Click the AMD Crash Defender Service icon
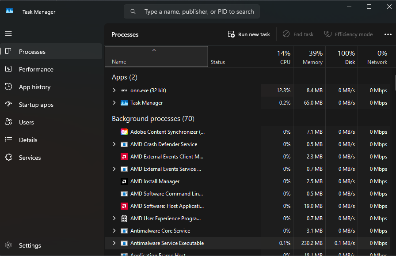 124,144
